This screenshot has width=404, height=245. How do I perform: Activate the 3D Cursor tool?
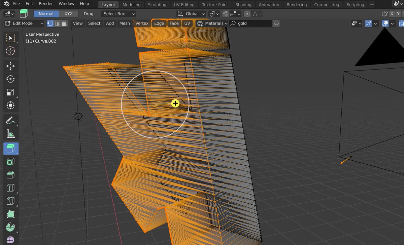coord(11,51)
